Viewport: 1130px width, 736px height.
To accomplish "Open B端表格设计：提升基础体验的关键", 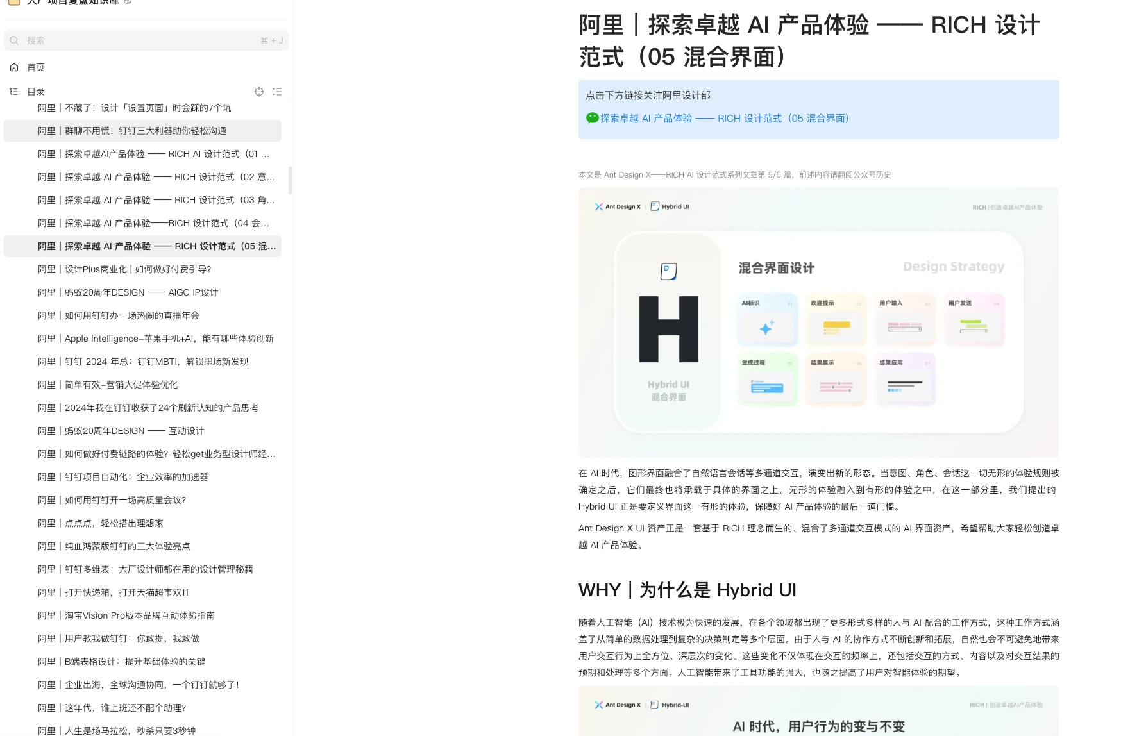I will click(x=142, y=662).
